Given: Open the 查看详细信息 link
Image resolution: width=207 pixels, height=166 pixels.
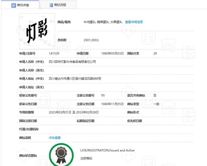Looking at the screenshot, I should click(x=134, y=22).
